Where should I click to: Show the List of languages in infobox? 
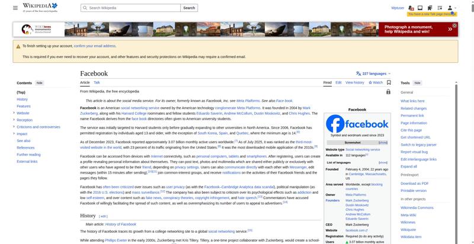(383, 163)
